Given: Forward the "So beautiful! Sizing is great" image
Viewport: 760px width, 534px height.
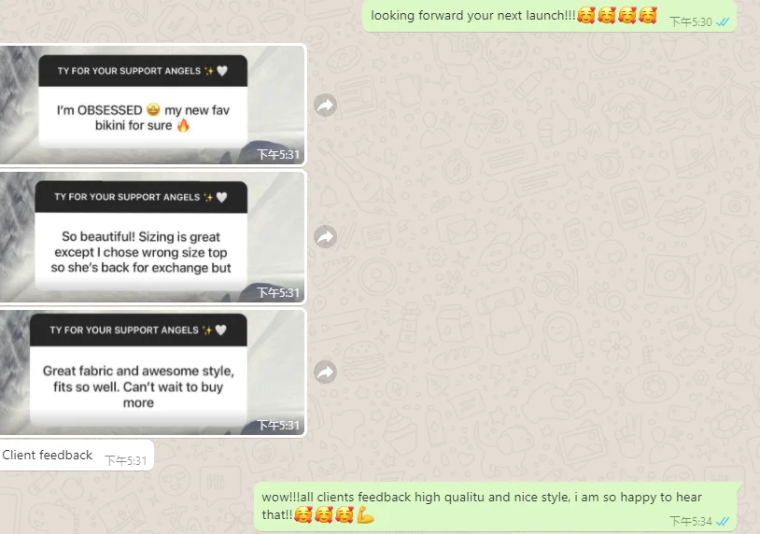Looking at the screenshot, I should pos(325,237).
